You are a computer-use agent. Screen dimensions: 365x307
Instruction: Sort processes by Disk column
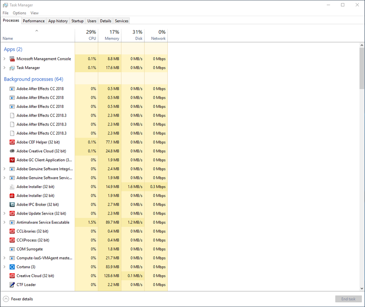pos(133,35)
